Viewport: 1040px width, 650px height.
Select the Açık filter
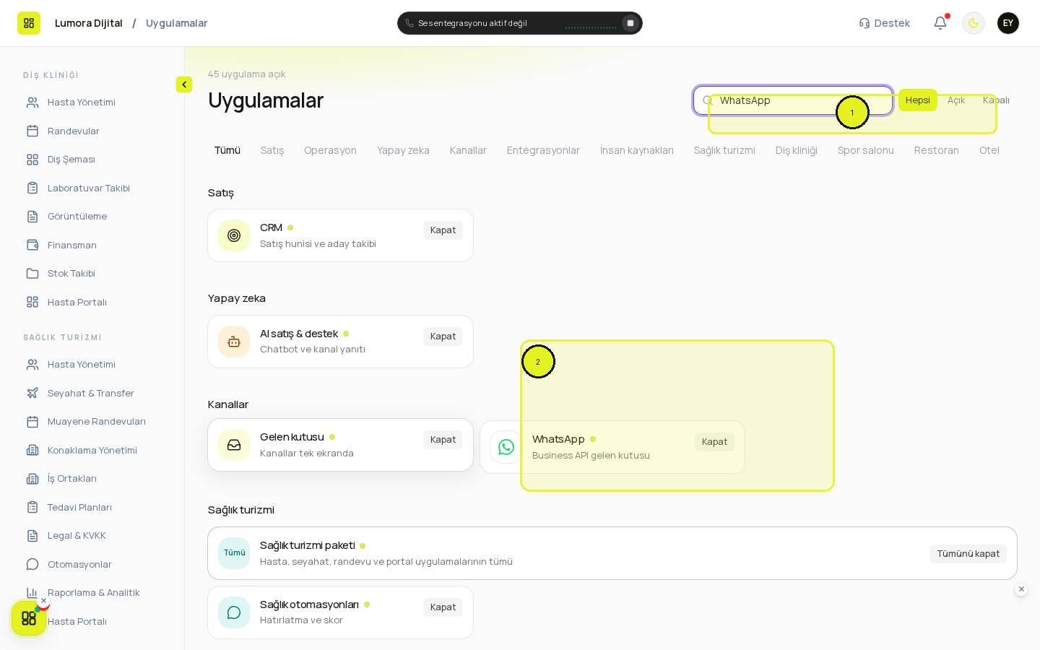click(x=956, y=100)
